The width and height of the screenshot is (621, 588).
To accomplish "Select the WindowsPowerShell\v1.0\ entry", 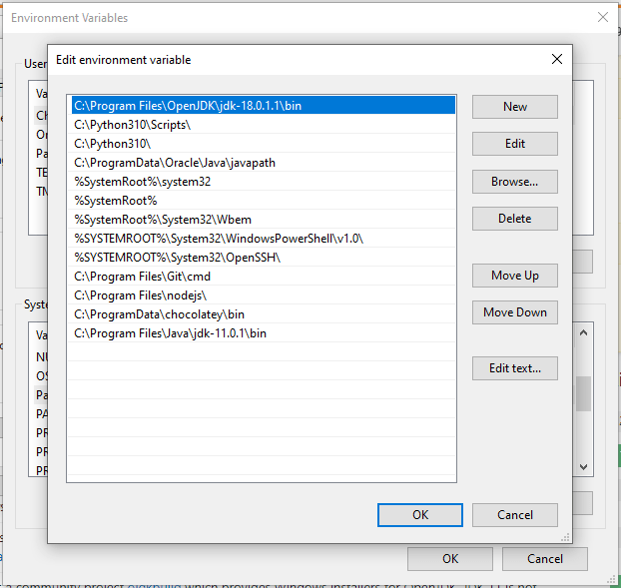I will 264,239.
